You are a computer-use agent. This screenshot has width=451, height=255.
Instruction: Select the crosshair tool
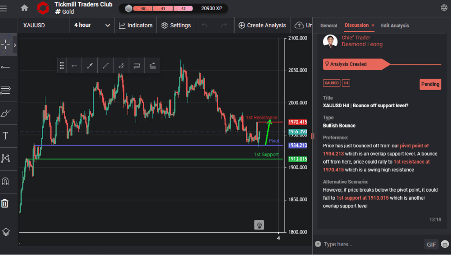pyautogui.click(x=6, y=45)
